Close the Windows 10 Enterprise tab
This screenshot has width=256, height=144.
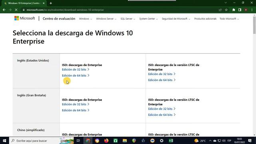point(44,3)
